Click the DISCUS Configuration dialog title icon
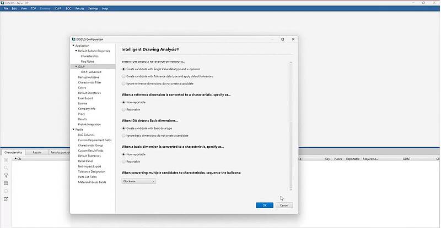This screenshot has width=441, height=228. [x=74, y=39]
